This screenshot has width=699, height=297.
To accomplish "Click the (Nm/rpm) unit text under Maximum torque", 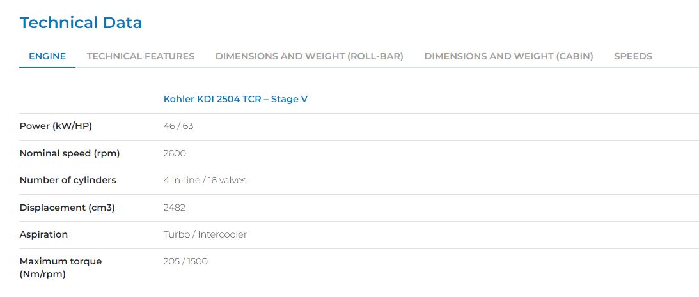I will pyautogui.click(x=43, y=274).
